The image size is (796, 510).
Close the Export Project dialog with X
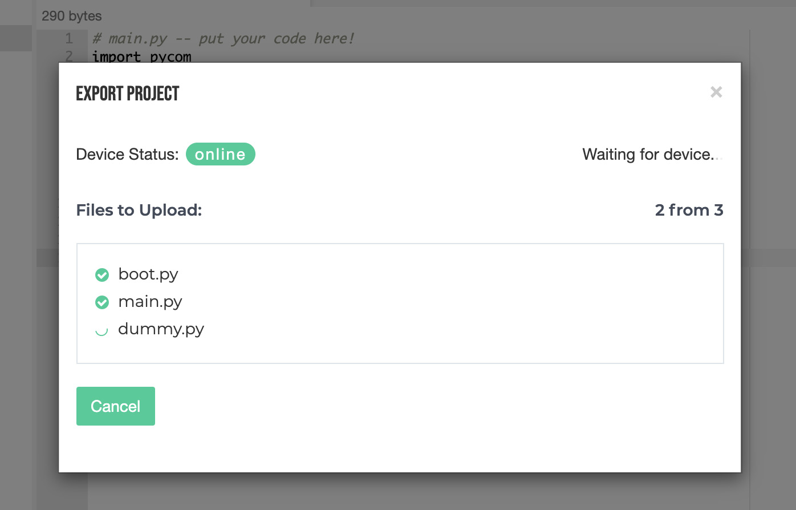(x=716, y=92)
